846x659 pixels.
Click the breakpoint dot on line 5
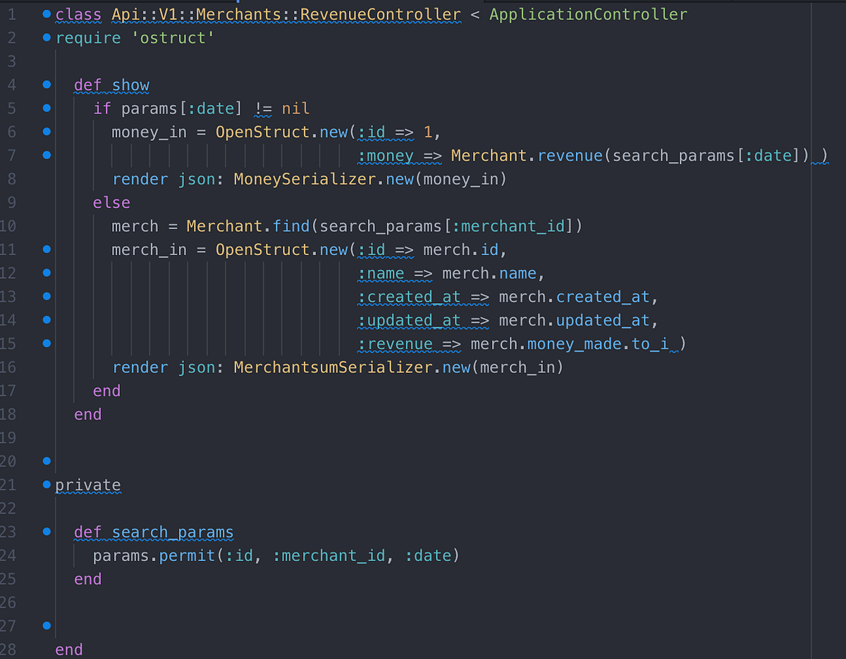[47, 107]
